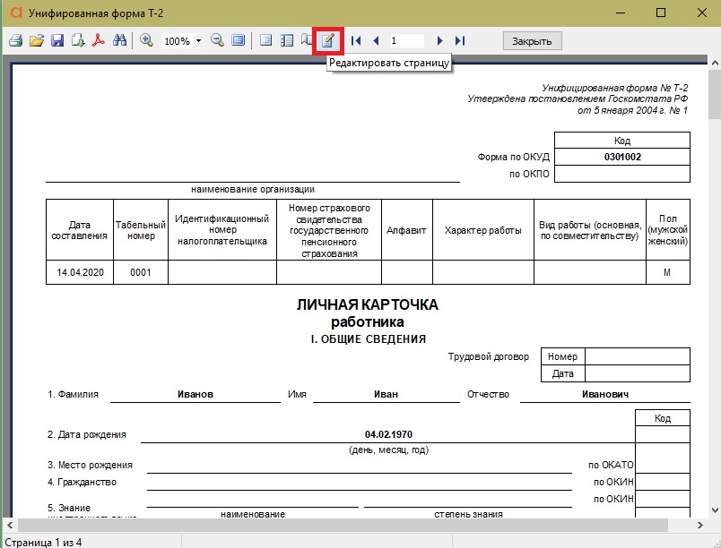This screenshot has height=548, width=721.
Task: Jump to the last page
Action: [460, 41]
